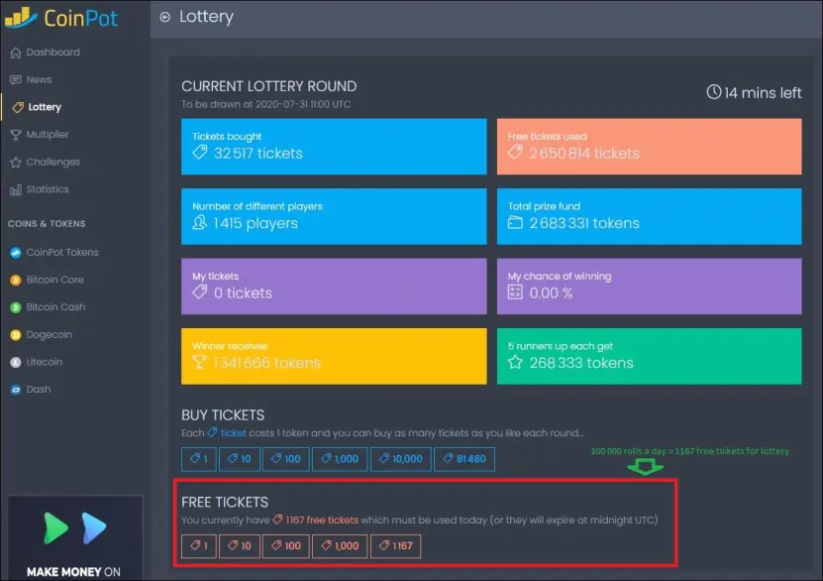Use all 1167 free tickets
823x581 pixels.
[x=395, y=546]
